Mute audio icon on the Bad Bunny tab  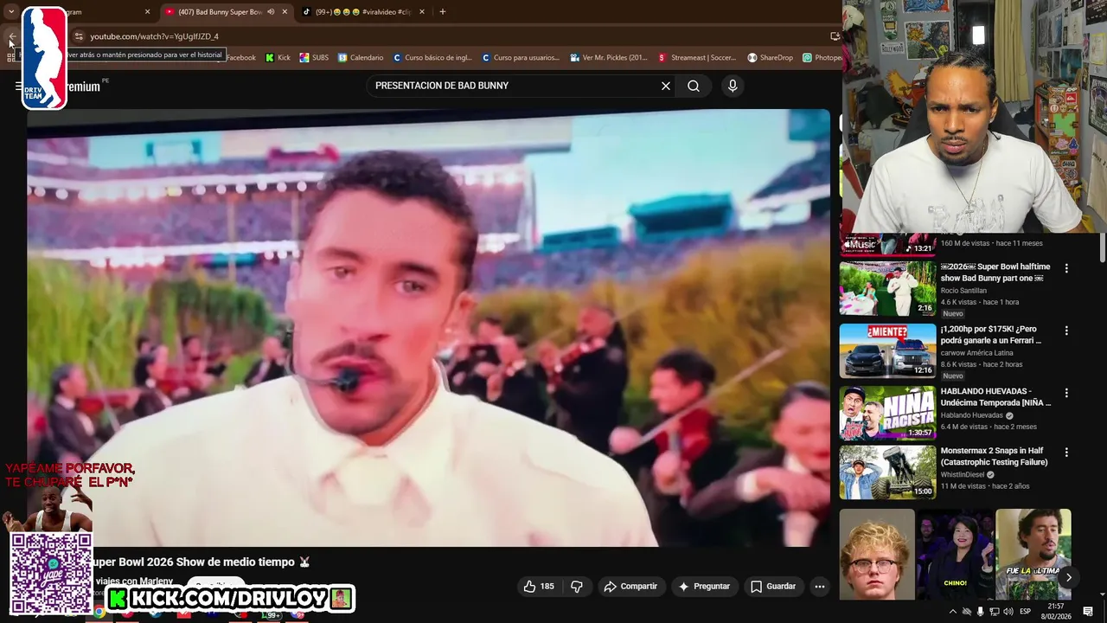click(x=271, y=12)
